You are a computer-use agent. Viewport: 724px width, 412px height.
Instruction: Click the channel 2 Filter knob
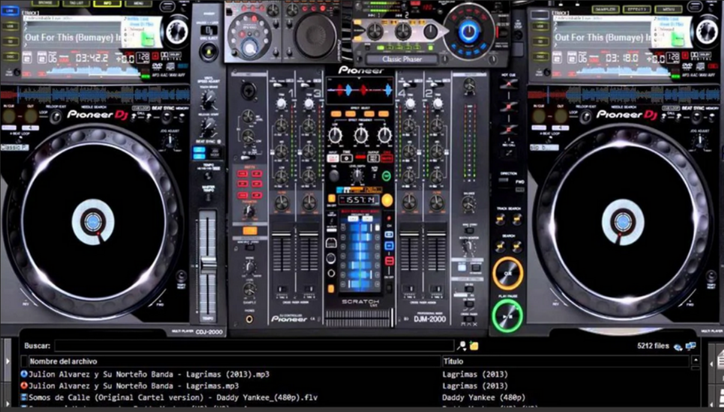coord(437,203)
